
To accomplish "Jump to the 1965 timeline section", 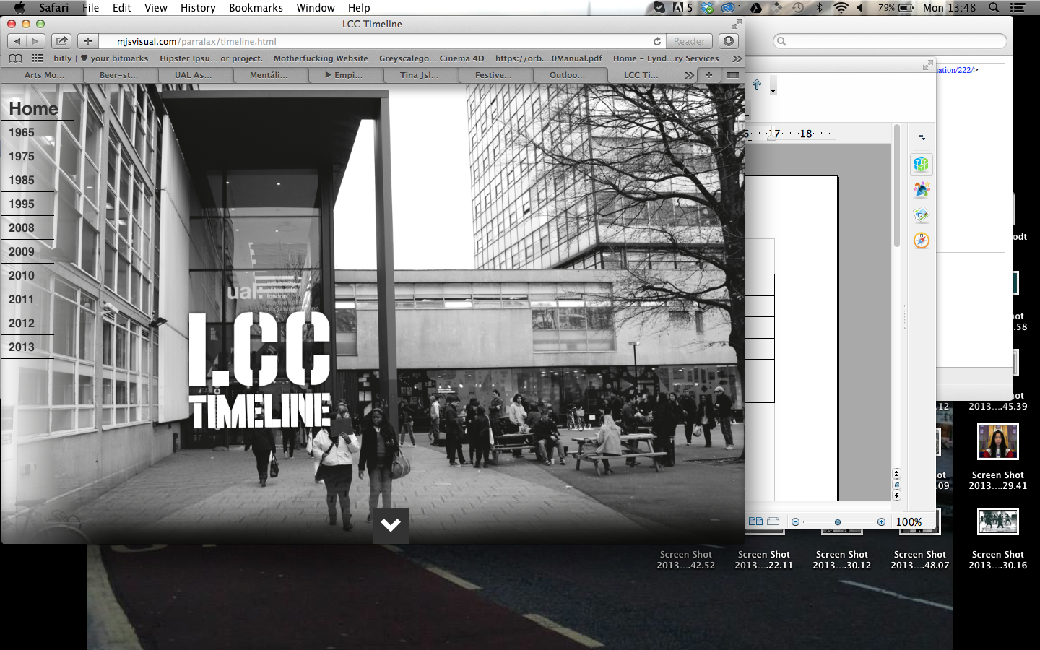I will coord(22,132).
